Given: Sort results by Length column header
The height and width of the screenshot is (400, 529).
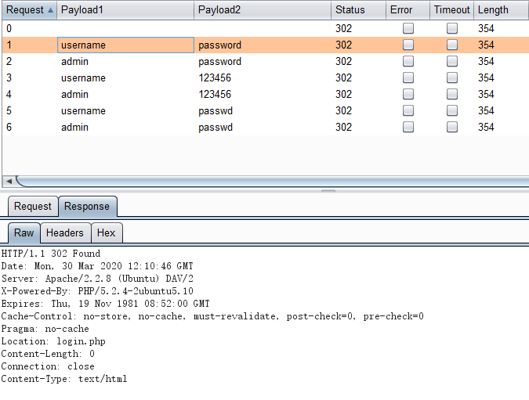Looking at the screenshot, I should pos(498,10).
